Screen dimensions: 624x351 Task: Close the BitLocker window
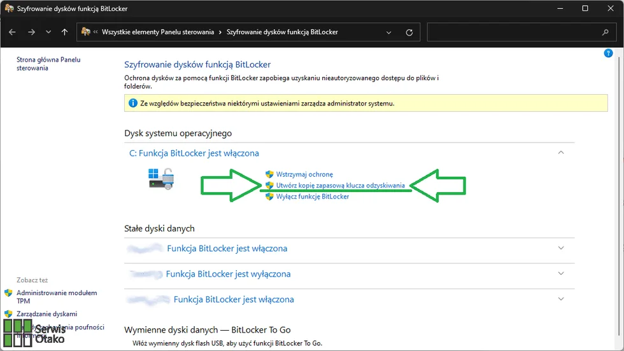pos(611,8)
